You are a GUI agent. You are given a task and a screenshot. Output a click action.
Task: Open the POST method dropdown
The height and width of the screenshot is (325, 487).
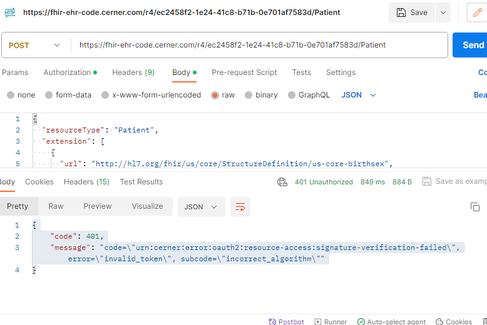[35, 45]
